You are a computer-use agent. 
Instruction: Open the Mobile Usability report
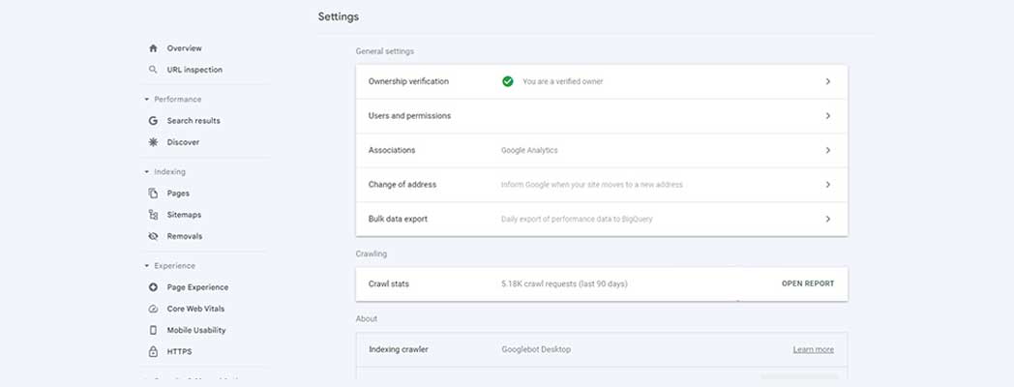pyautogui.click(x=195, y=330)
